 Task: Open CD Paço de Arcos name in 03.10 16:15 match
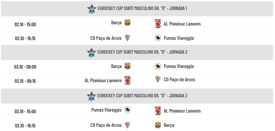point(106,125)
